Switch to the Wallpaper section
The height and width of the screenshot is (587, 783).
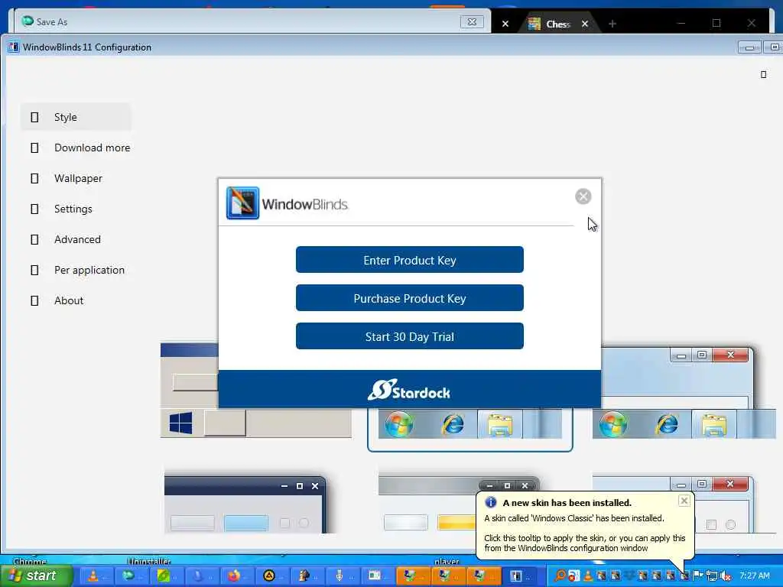coord(76,178)
